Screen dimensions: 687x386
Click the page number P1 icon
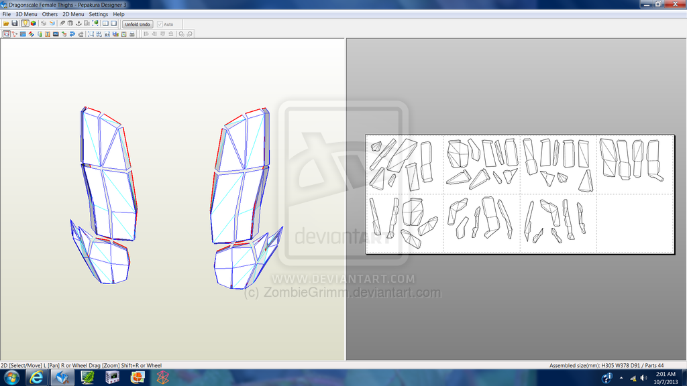click(107, 34)
